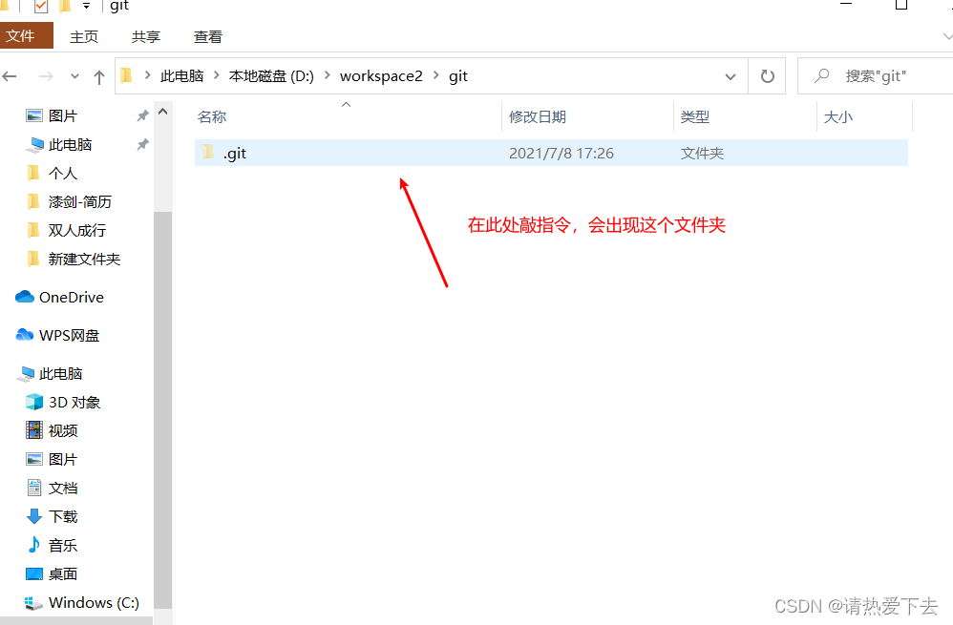Viewport: 953px width, 625px height.
Task: Open 音乐 under 此电脑
Action: tap(63, 546)
